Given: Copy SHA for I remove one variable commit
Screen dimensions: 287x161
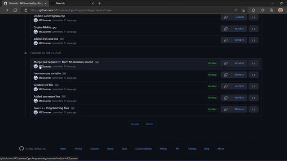Looking at the screenshot, I should pos(226,75).
